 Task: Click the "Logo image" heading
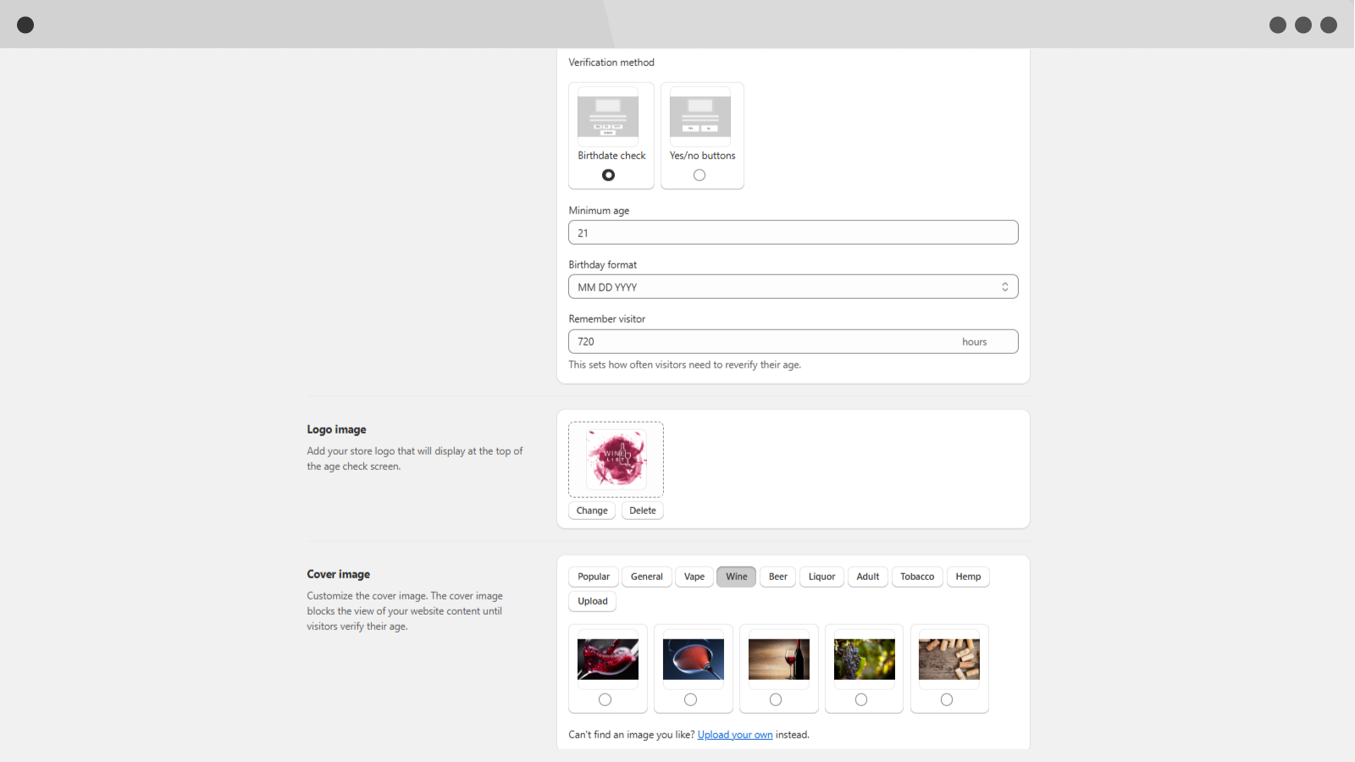coord(336,429)
